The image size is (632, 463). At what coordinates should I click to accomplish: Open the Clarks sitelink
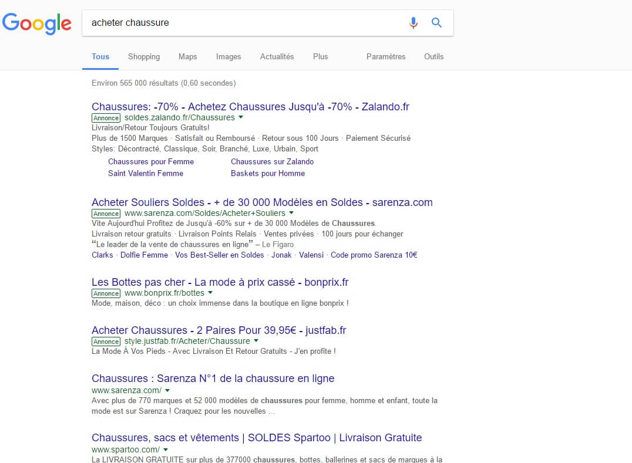point(102,255)
